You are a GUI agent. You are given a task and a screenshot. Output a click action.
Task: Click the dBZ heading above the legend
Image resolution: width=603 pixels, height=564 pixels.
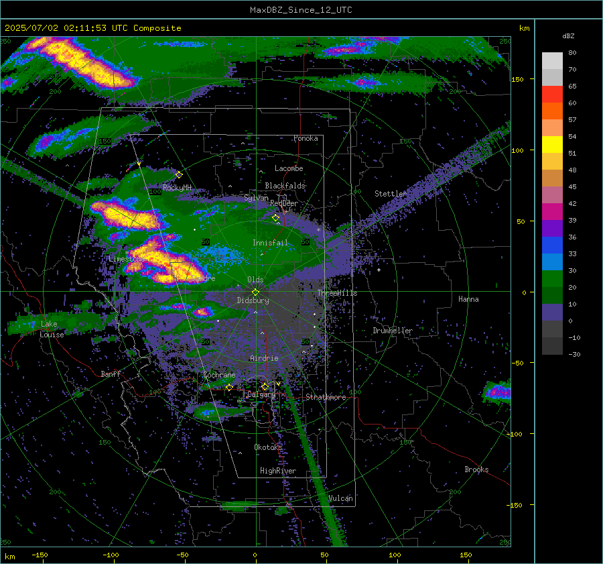point(568,36)
